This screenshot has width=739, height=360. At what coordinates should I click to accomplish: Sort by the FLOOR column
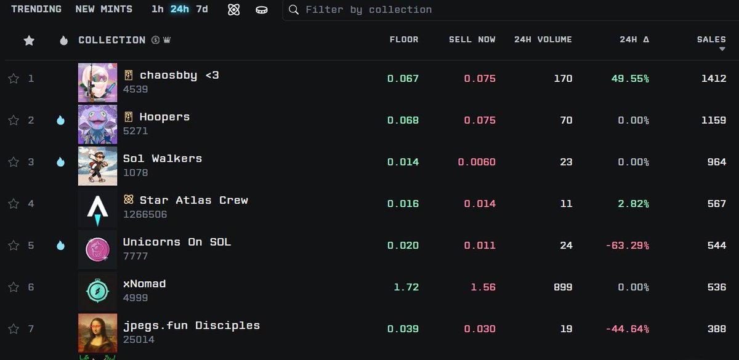404,39
